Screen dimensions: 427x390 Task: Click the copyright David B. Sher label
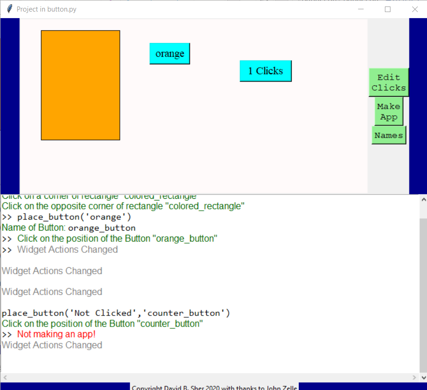(214, 387)
